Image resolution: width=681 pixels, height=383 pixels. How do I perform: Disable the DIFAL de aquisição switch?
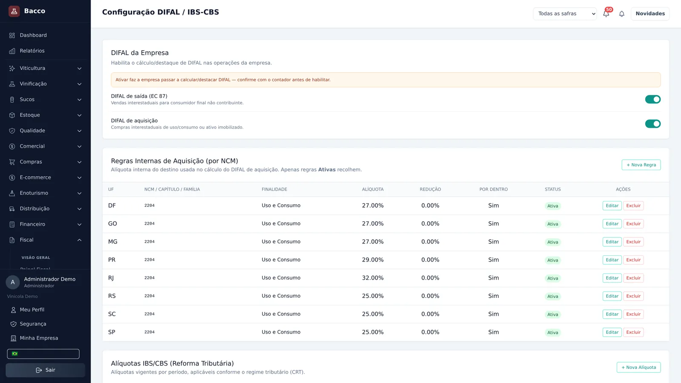(x=652, y=124)
